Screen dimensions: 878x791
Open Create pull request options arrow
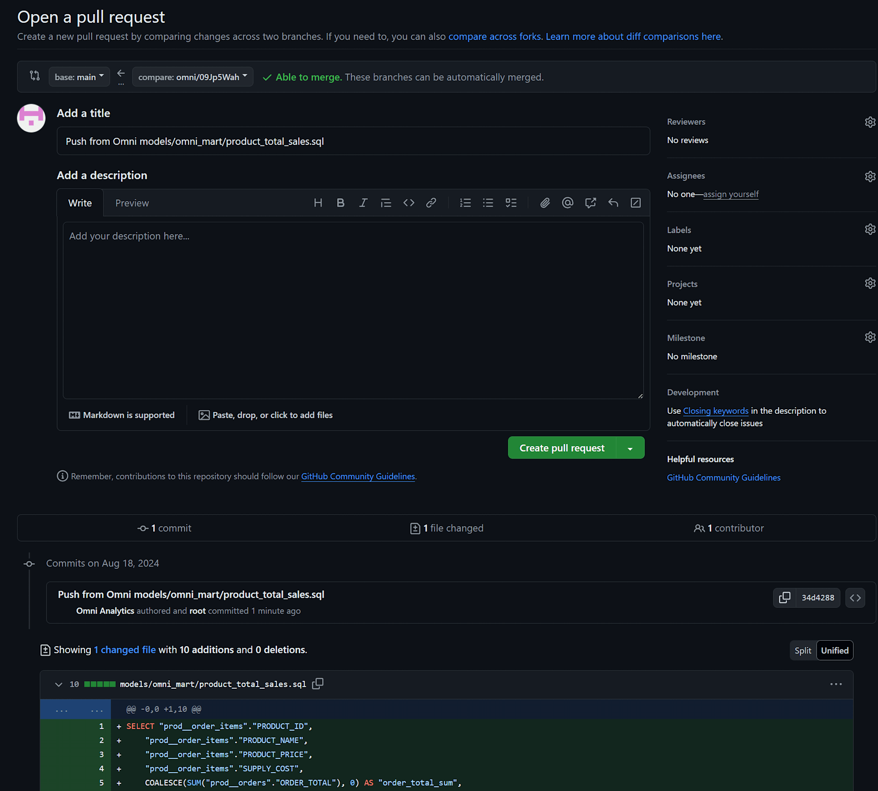(630, 448)
